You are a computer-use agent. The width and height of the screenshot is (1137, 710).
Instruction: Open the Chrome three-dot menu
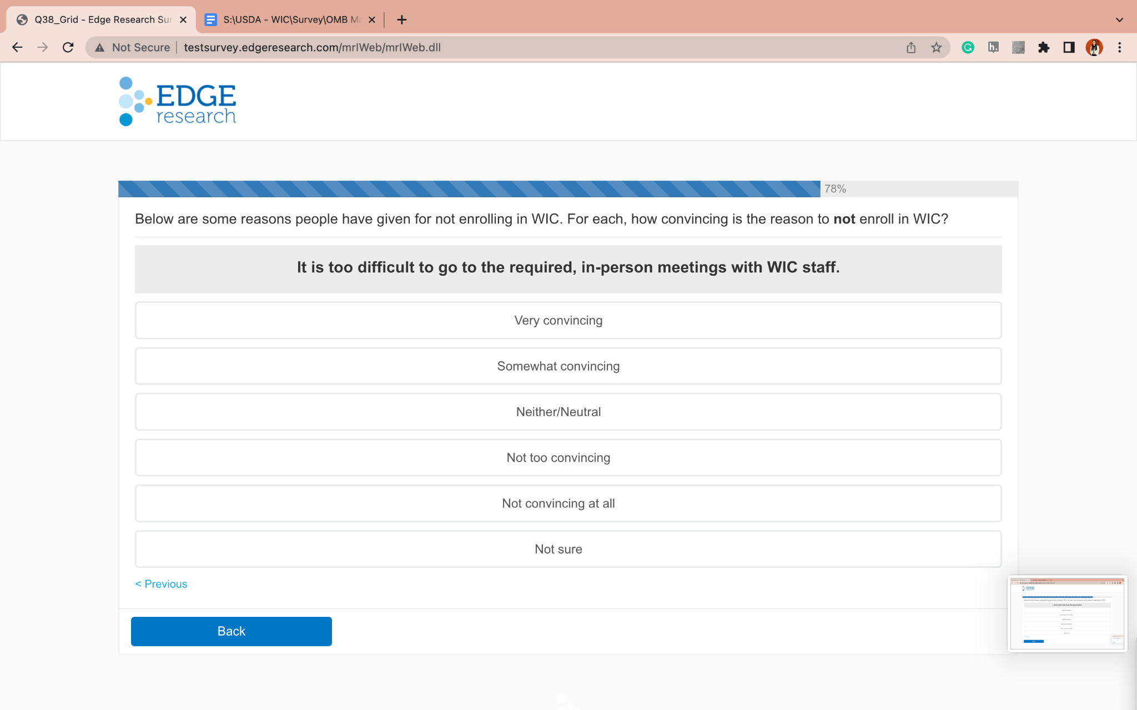pos(1120,47)
